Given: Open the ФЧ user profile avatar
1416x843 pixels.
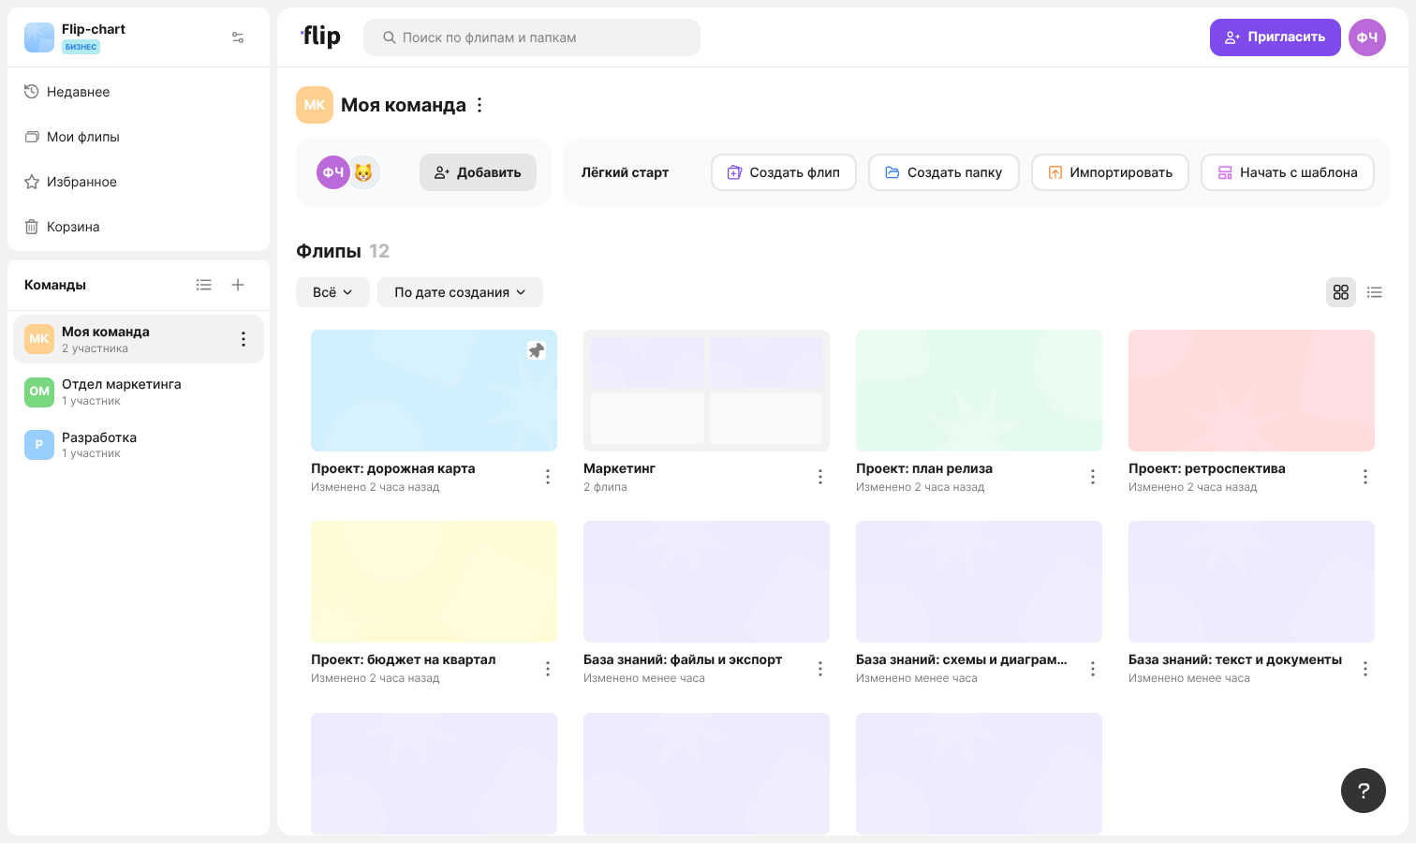Looking at the screenshot, I should (x=1367, y=37).
